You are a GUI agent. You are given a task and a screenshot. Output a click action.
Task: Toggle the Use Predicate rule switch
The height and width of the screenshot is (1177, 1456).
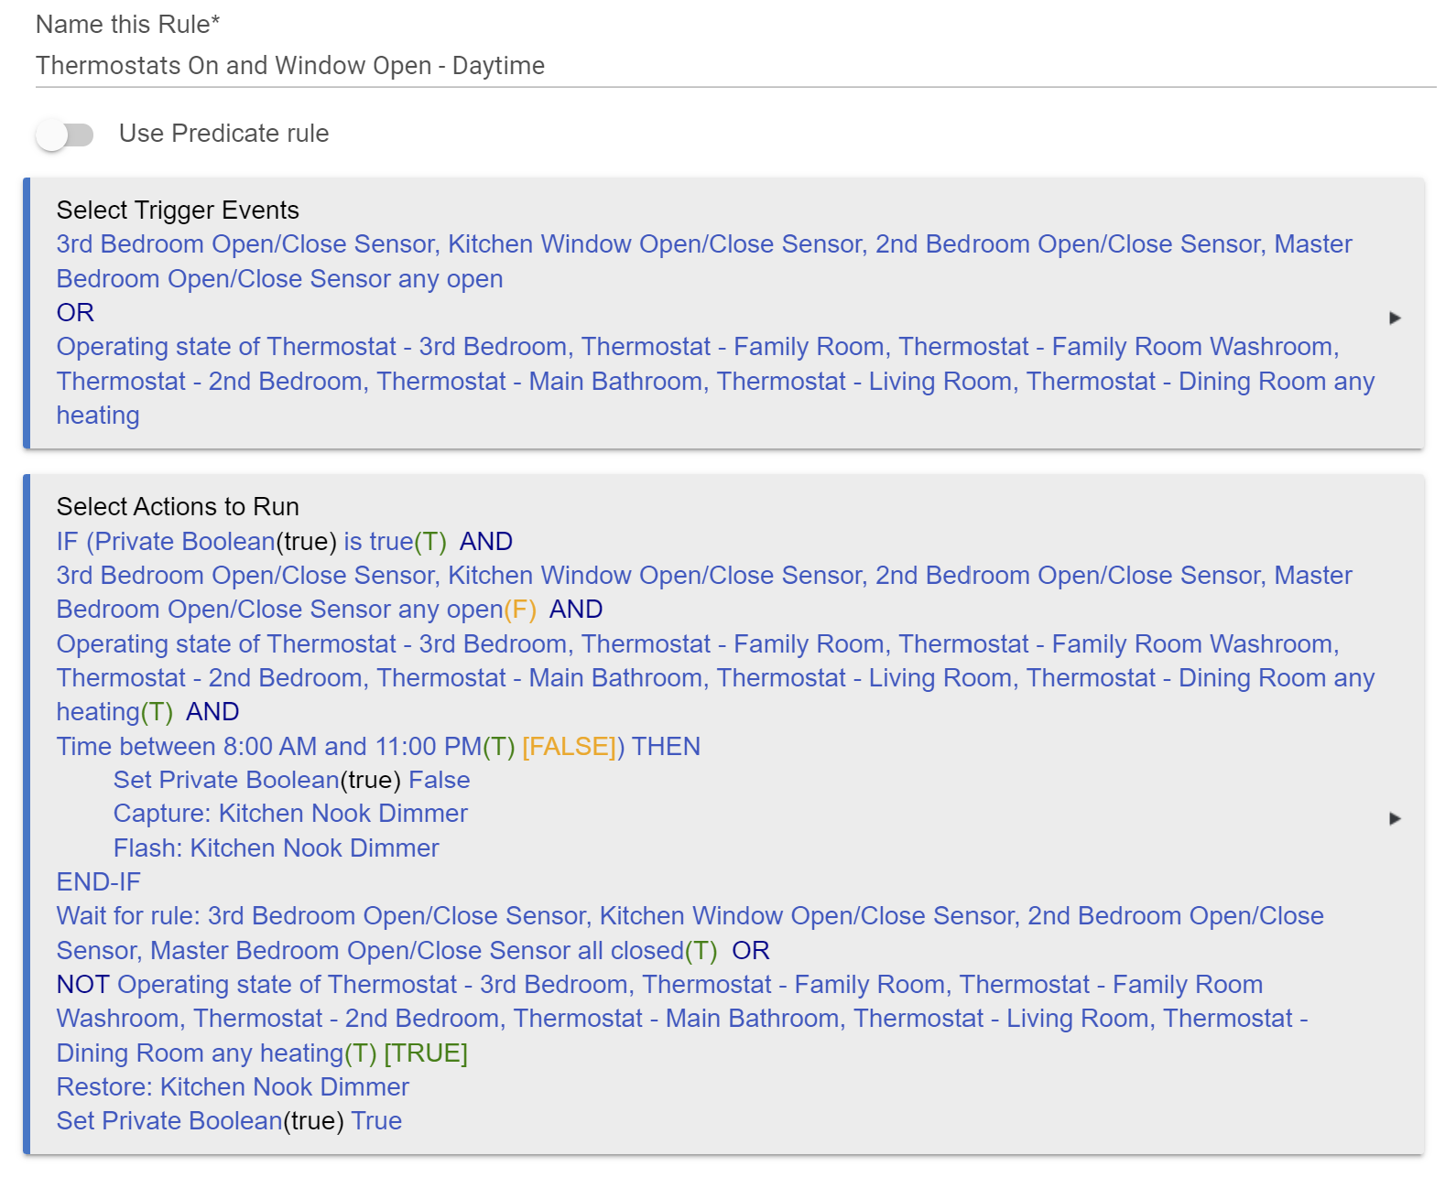click(x=65, y=135)
